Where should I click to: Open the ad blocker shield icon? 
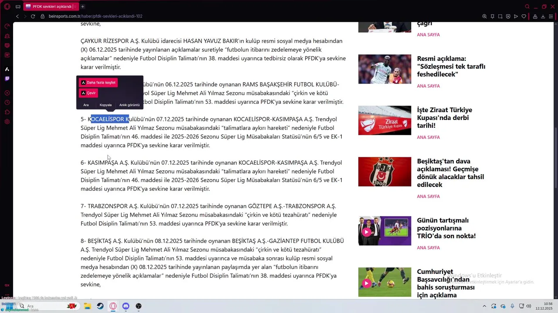508,16
